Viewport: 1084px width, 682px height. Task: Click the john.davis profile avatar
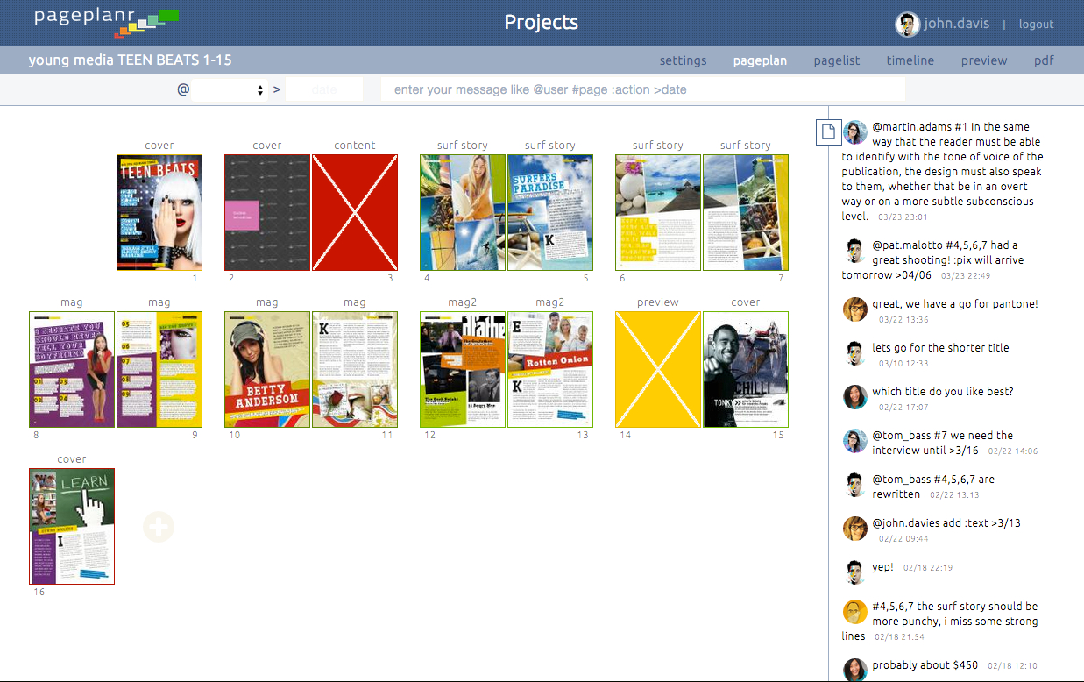tap(907, 24)
